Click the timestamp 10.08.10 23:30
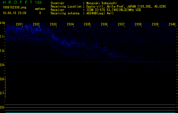Screen dimensions: 178x113 tap(14, 13)
